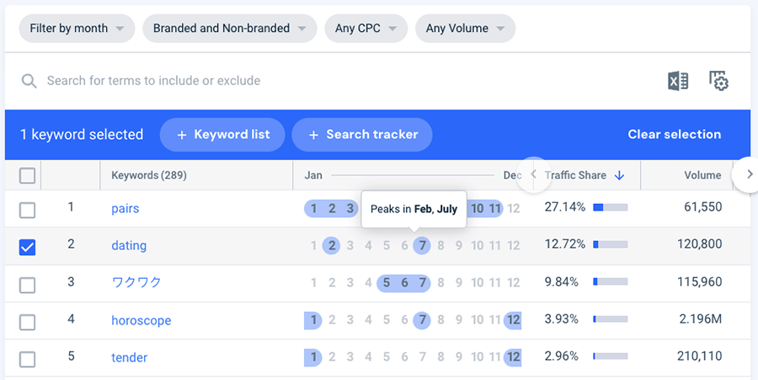Click highlighted month 1 in horoscope row
Screen dimensions: 758x380
coord(313,320)
